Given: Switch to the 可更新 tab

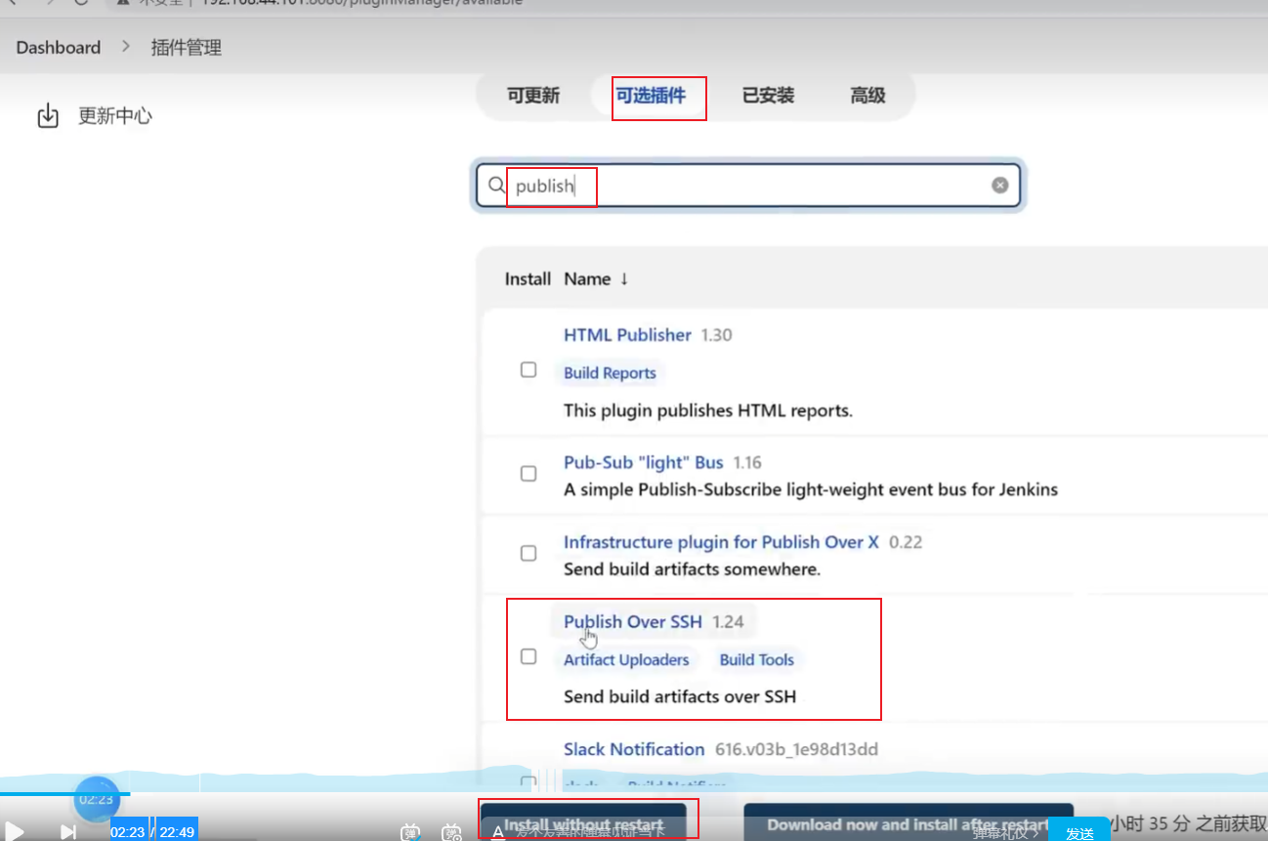Looking at the screenshot, I should click(x=533, y=96).
